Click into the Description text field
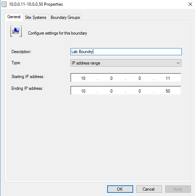 [x=126, y=52]
